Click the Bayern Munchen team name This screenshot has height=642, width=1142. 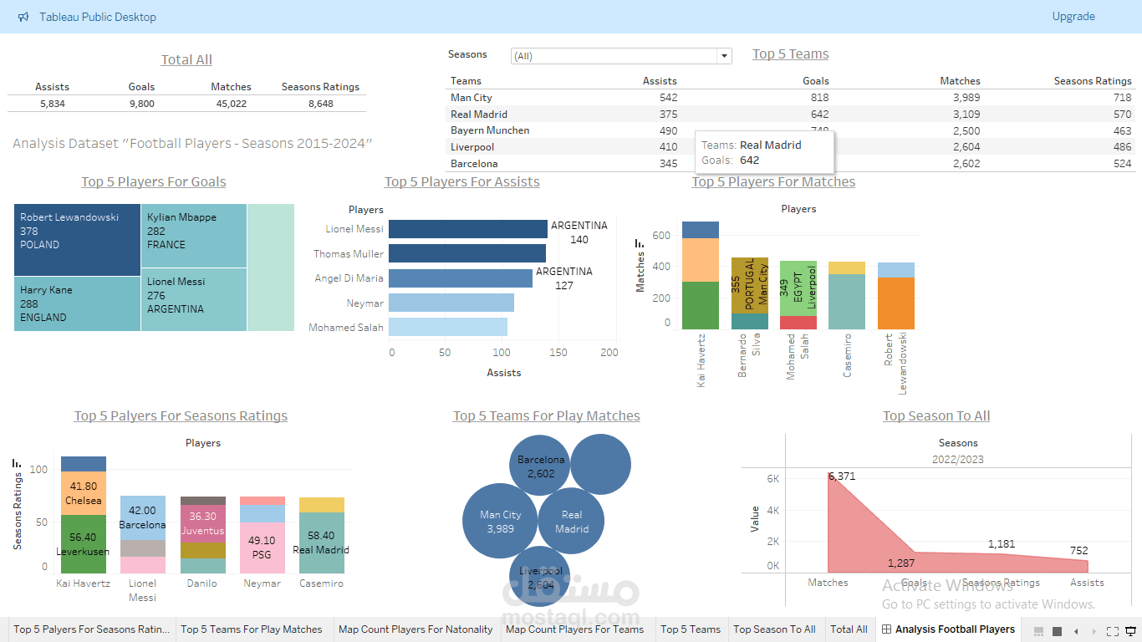click(x=490, y=130)
